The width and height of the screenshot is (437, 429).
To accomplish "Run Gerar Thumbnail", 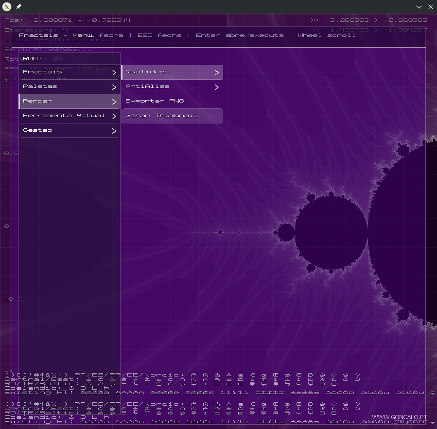I will (172, 116).
